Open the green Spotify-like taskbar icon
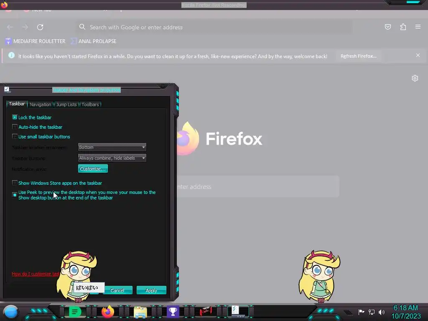Screen dimensions: 428x321 74,312
